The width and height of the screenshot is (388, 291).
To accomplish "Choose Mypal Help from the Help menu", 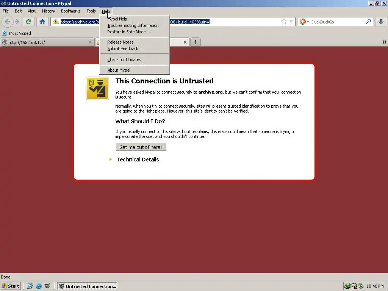I will [135, 19].
